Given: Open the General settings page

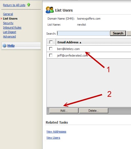Looking at the screenshot, I should [8, 14].
